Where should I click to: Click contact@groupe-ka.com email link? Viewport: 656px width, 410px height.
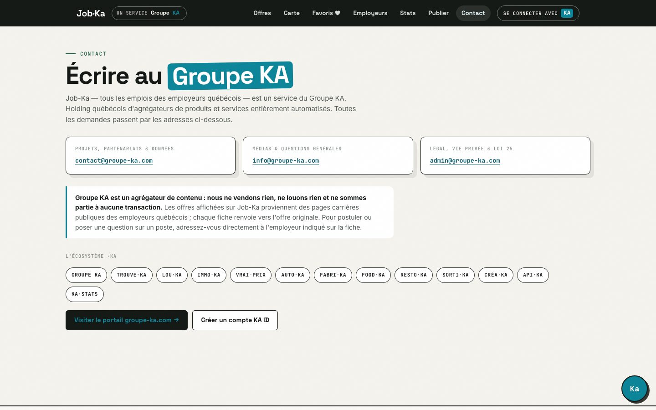tap(114, 161)
